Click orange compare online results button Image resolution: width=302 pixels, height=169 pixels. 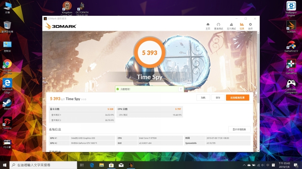click(237, 98)
